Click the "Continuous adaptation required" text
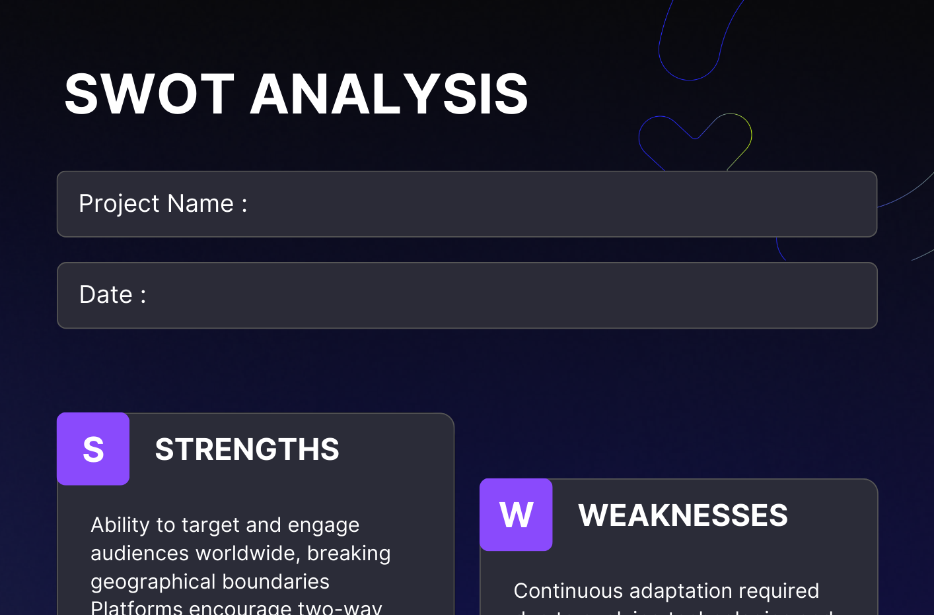The width and height of the screenshot is (934, 615). [666, 591]
